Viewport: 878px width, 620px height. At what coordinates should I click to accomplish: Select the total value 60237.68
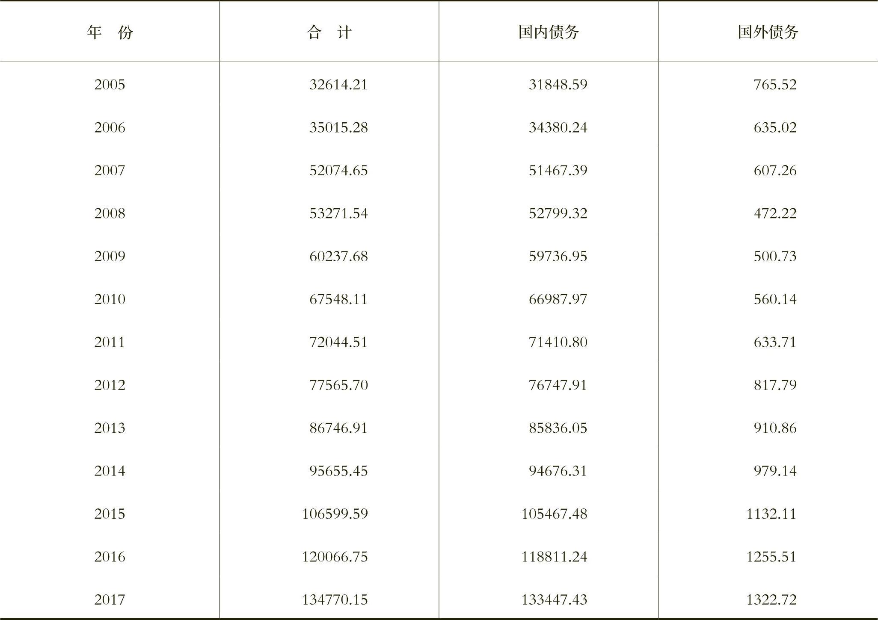tap(338, 256)
